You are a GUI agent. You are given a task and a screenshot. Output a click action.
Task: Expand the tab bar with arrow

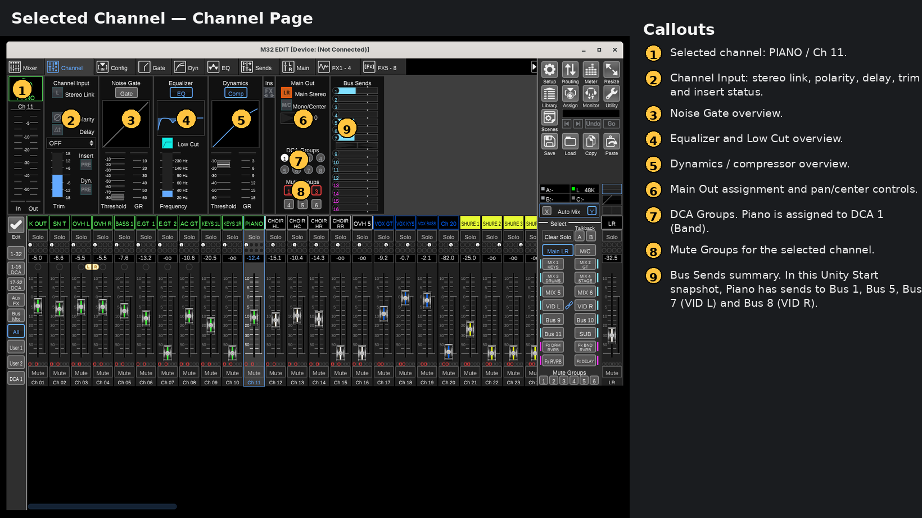point(534,67)
